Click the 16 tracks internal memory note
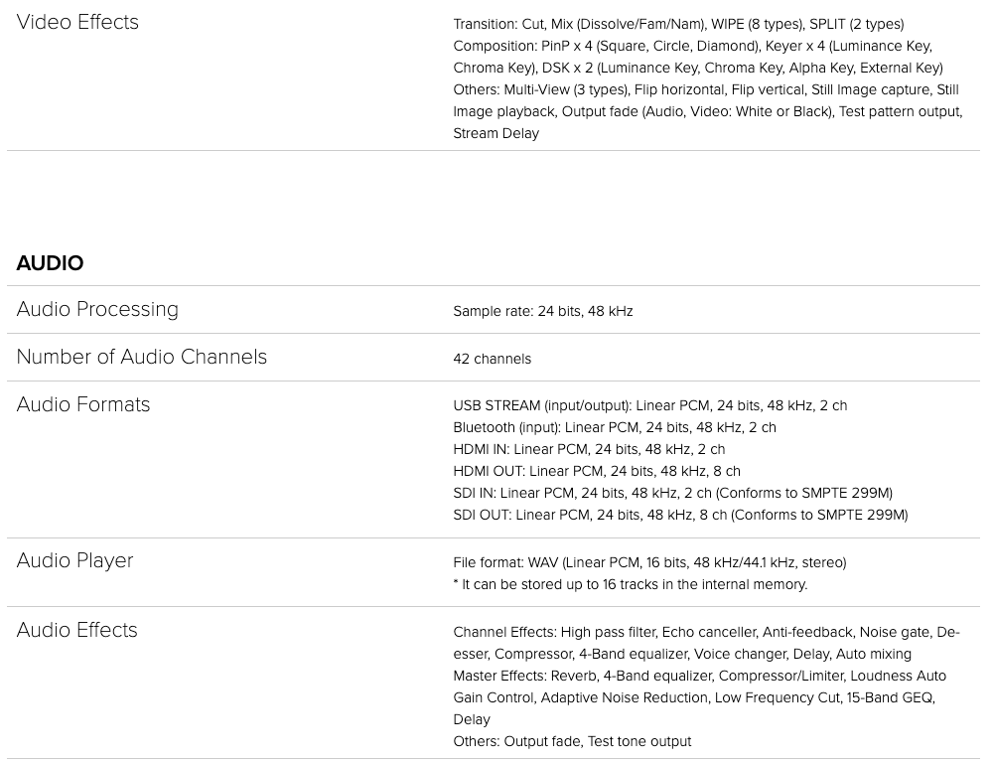 point(631,584)
